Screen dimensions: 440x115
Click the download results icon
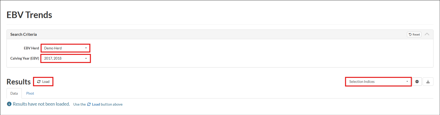[428, 82]
